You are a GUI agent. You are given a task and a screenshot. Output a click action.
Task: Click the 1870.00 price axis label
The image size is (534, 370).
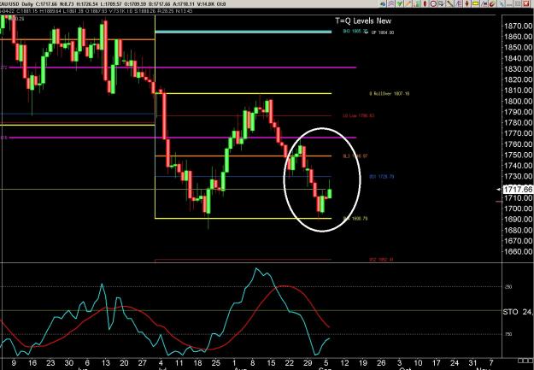click(518, 26)
